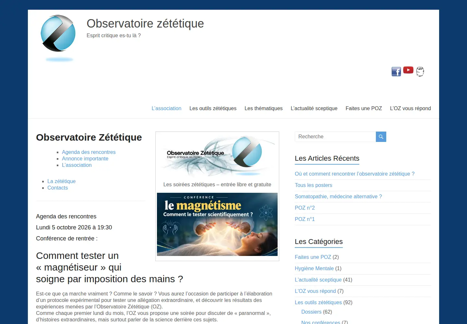This screenshot has height=324, width=467.
Task: Click the magnifier search button
Action: (x=381, y=137)
